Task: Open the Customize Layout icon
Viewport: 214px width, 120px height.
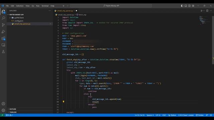Action: [193, 6]
